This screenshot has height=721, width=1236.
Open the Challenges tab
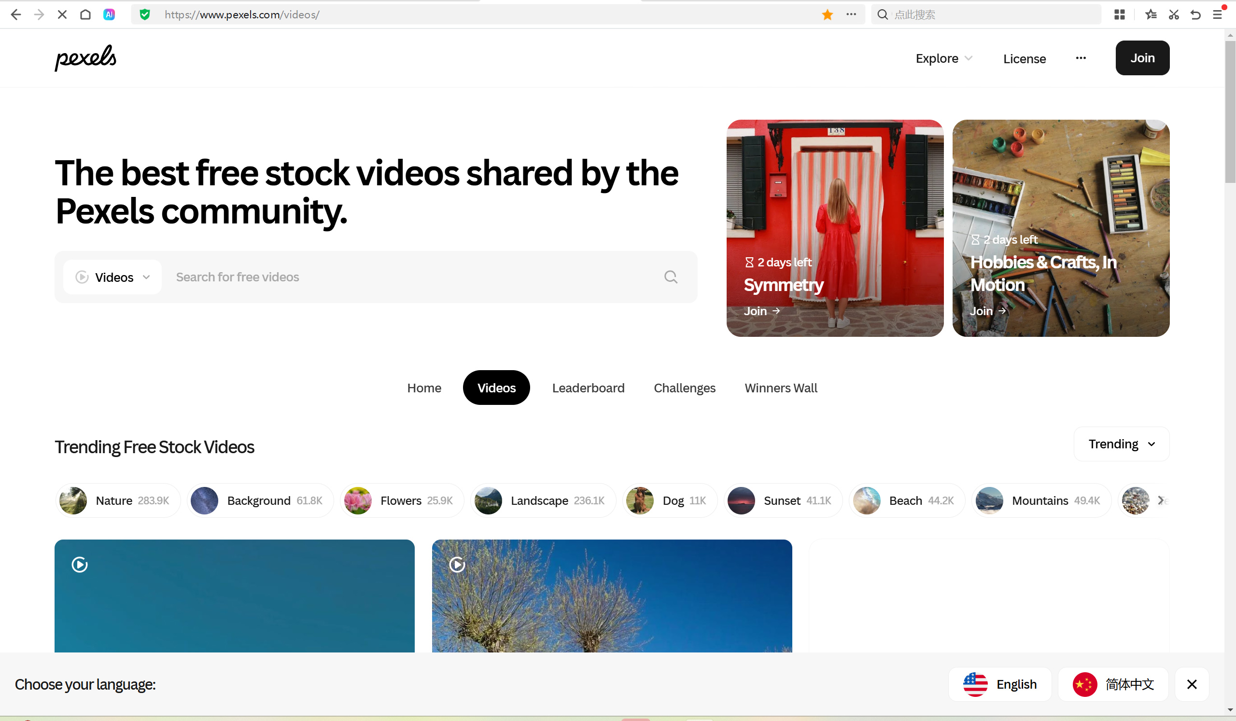pos(684,388)
